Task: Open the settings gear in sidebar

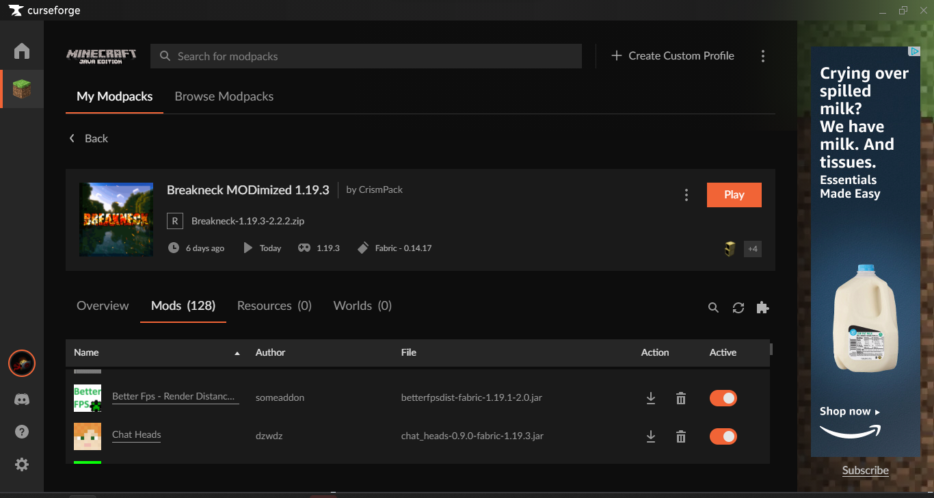Action: [x=22, y=464]
